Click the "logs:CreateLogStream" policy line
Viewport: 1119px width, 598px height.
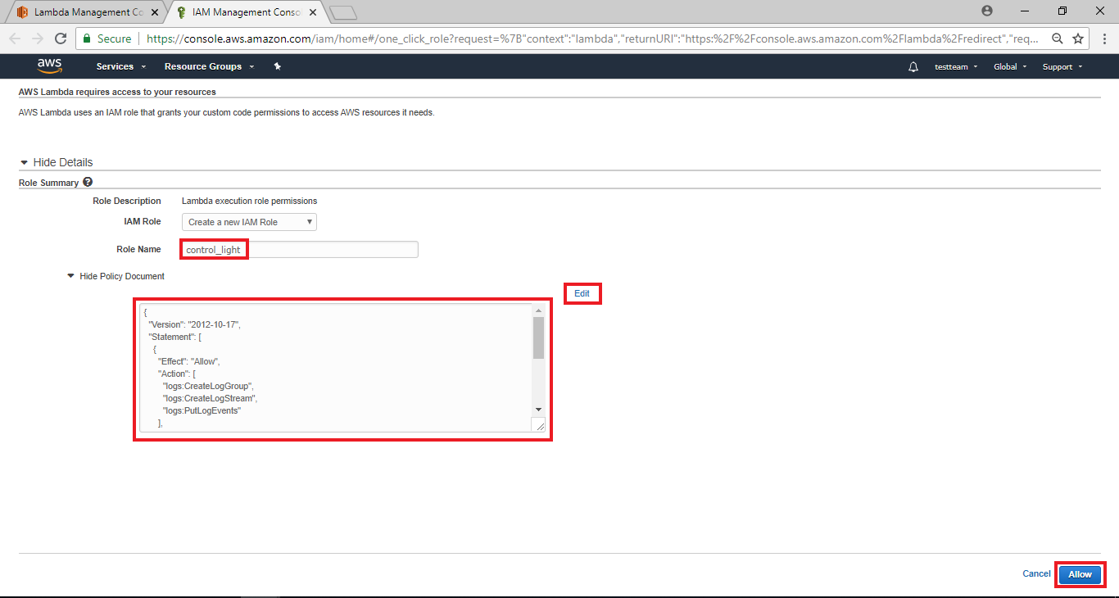[x=210, y=398]
